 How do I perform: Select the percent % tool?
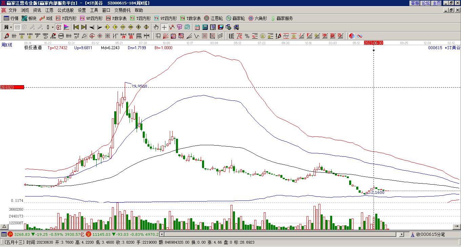[x=247, y=36]
